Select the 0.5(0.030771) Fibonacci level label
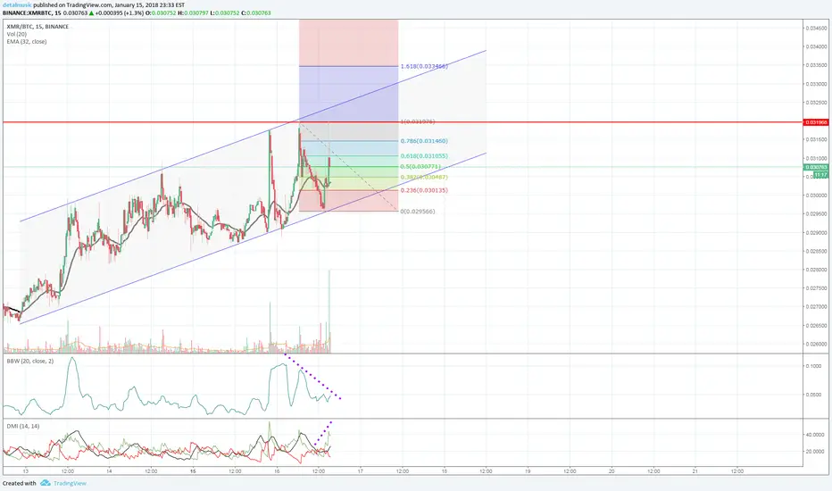The width and height of the screenshot is (832, 491). tap(420, 167)
